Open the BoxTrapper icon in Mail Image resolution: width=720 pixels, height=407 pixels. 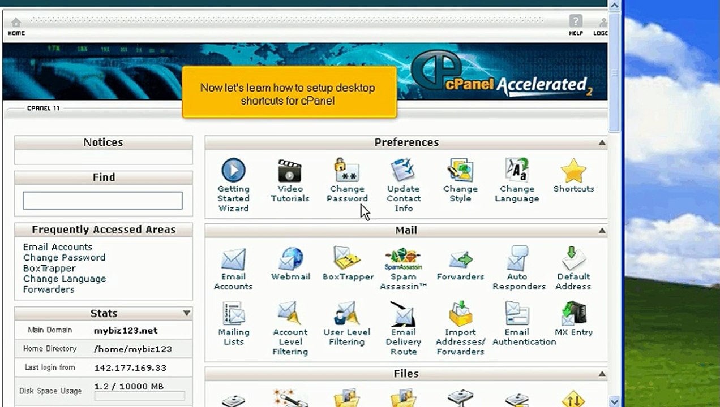pyautogui.click(x=348, y=258)
